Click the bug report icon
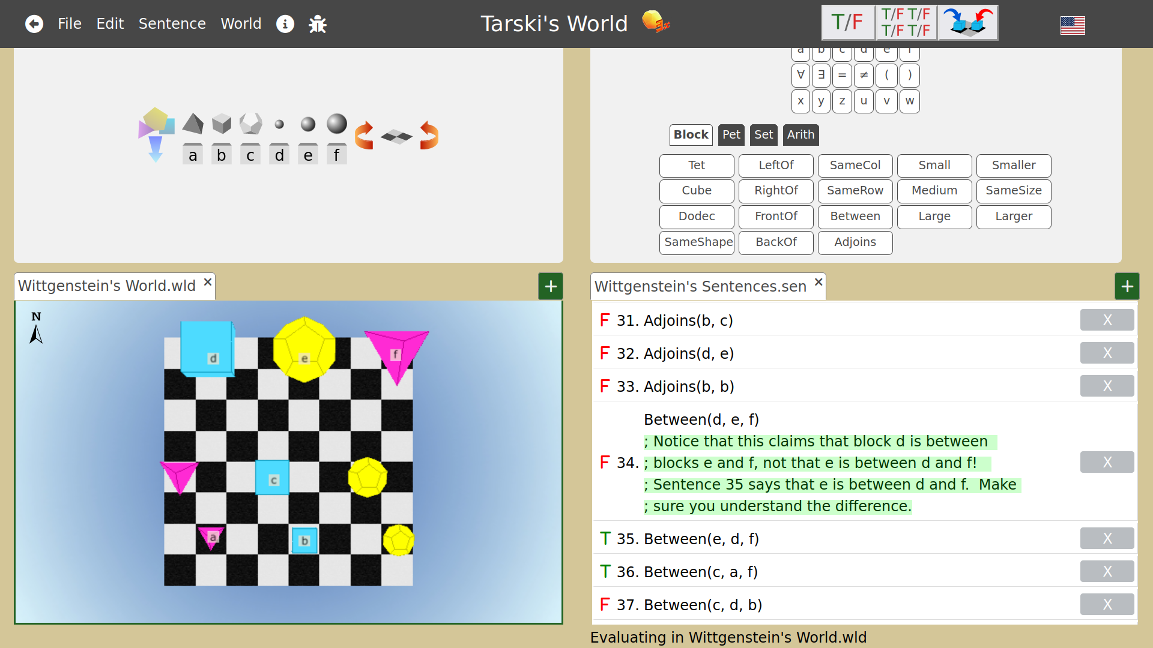Image resolution: width=1153 pixels, height=648 pixels. point(317,24)
